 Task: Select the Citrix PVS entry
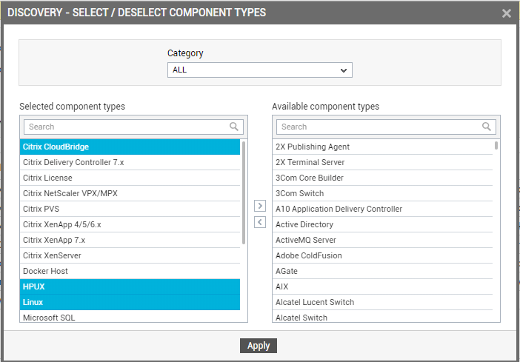pyautogui.click(x=130, y=209)
